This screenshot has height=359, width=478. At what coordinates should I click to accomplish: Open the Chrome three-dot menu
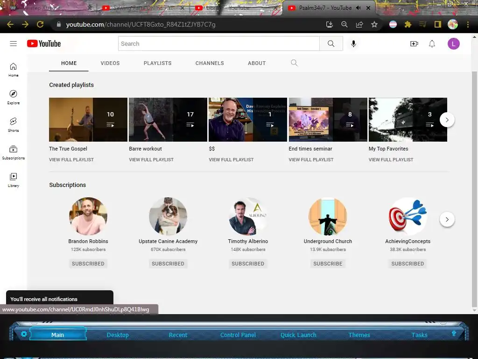[468, 24]
